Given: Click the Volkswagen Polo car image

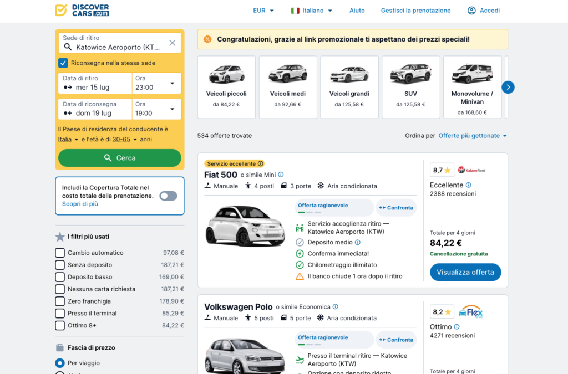Looking at the screenshot, I should tap(245, 356).
